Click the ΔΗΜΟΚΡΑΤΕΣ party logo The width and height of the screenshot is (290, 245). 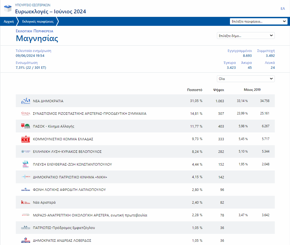[x=26, y=240]
